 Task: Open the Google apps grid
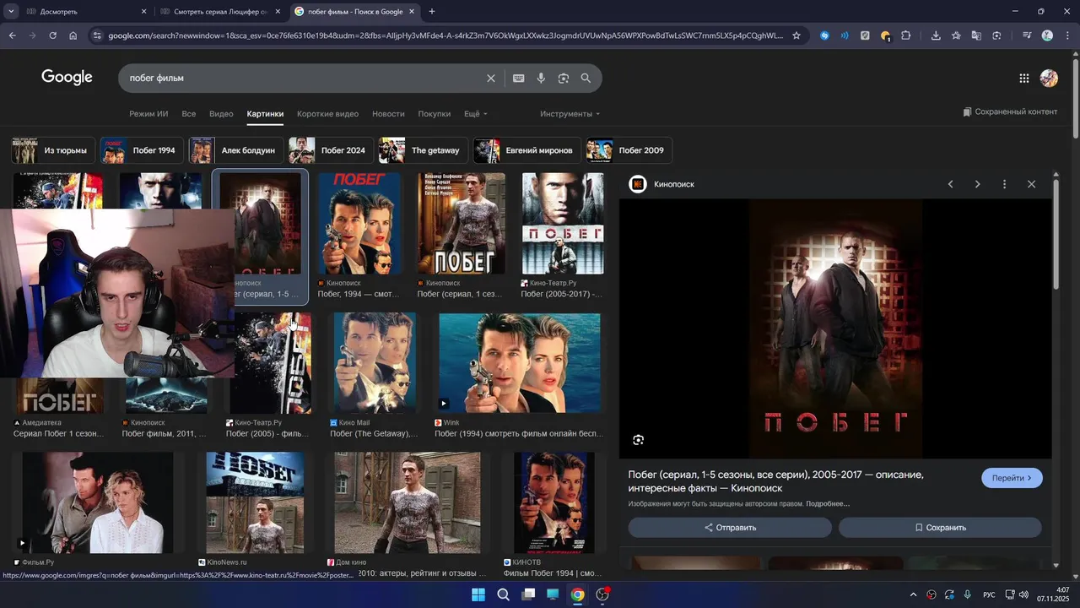pos(1024,79)
